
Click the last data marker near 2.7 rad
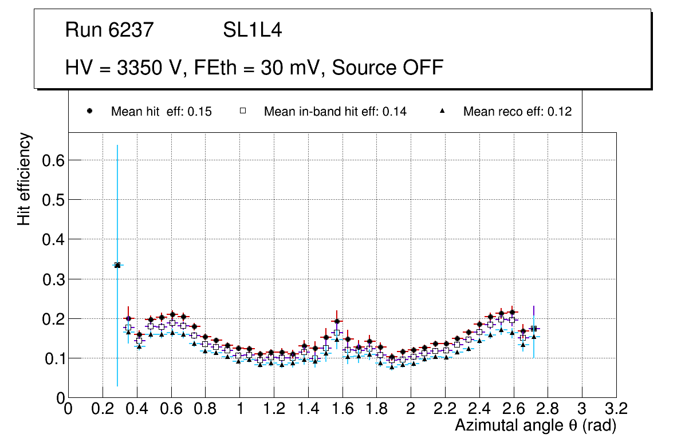point(534,329)
